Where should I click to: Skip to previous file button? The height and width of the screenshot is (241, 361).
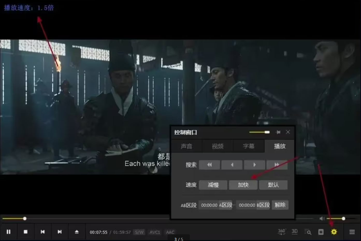[43, 232]
